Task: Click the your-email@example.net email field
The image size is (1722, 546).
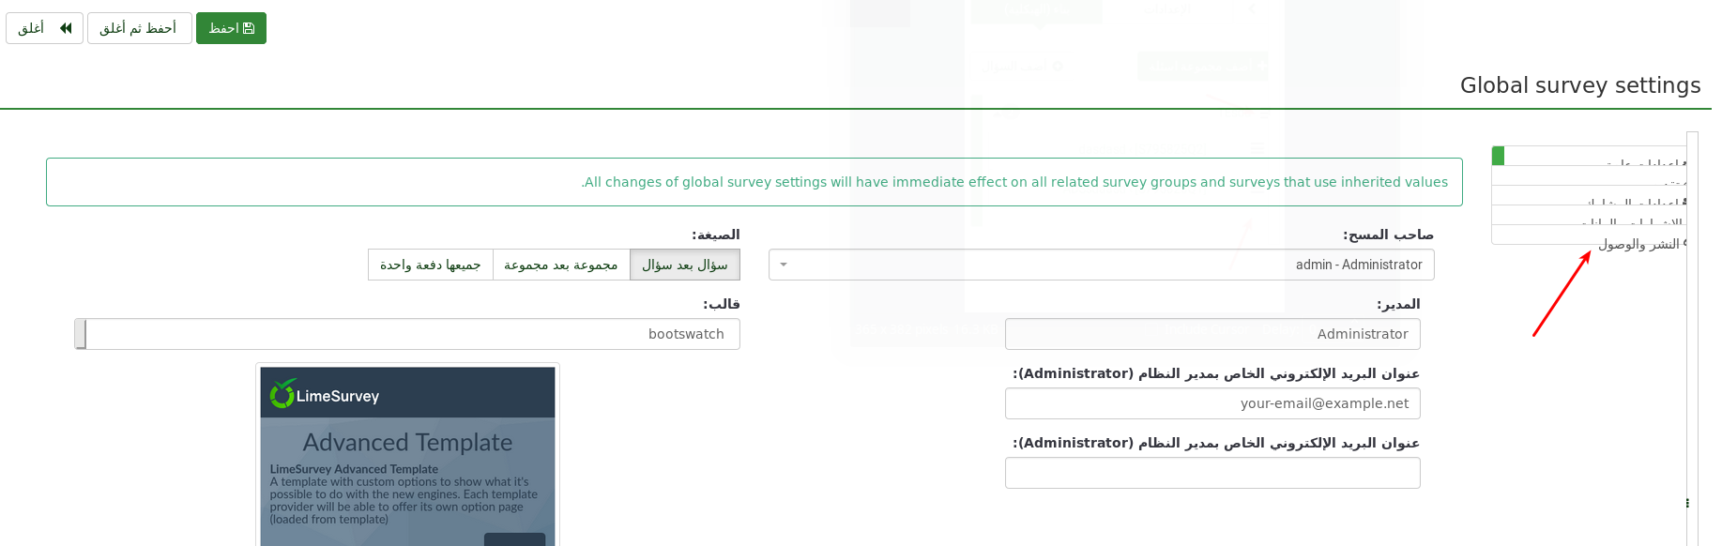Action: [1211, 403]
